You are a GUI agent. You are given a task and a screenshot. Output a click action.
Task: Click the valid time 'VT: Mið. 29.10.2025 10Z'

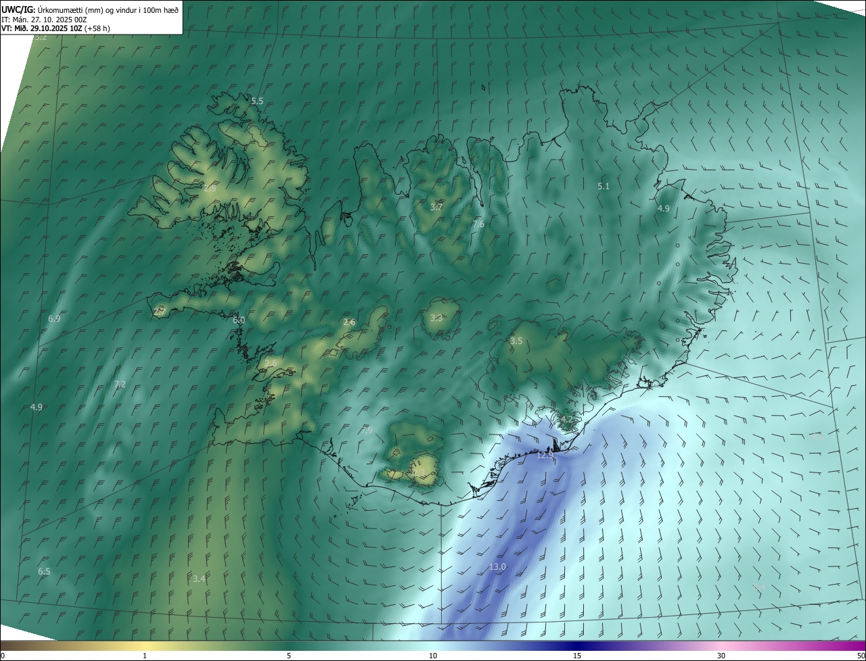click(x=42, y=28)
